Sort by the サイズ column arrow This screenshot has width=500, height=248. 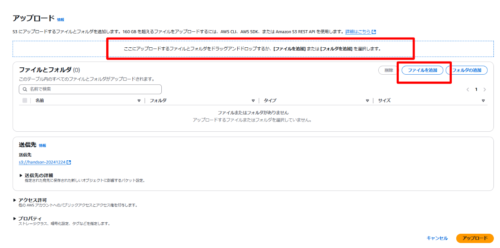pyautogui.click(x=483, y=101)
